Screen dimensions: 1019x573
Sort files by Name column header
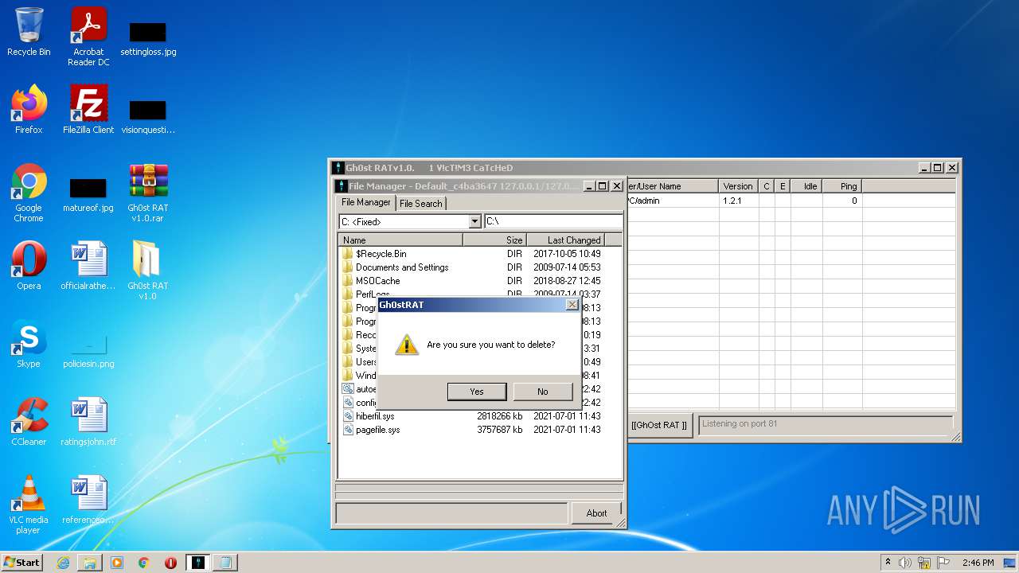tap(400, 240)
